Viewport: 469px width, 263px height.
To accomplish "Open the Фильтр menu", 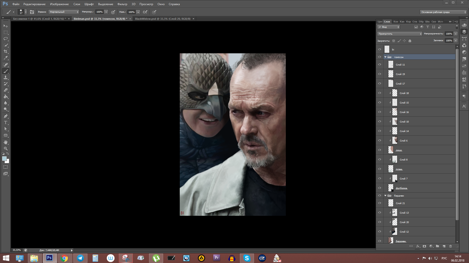I will point(122,4).
